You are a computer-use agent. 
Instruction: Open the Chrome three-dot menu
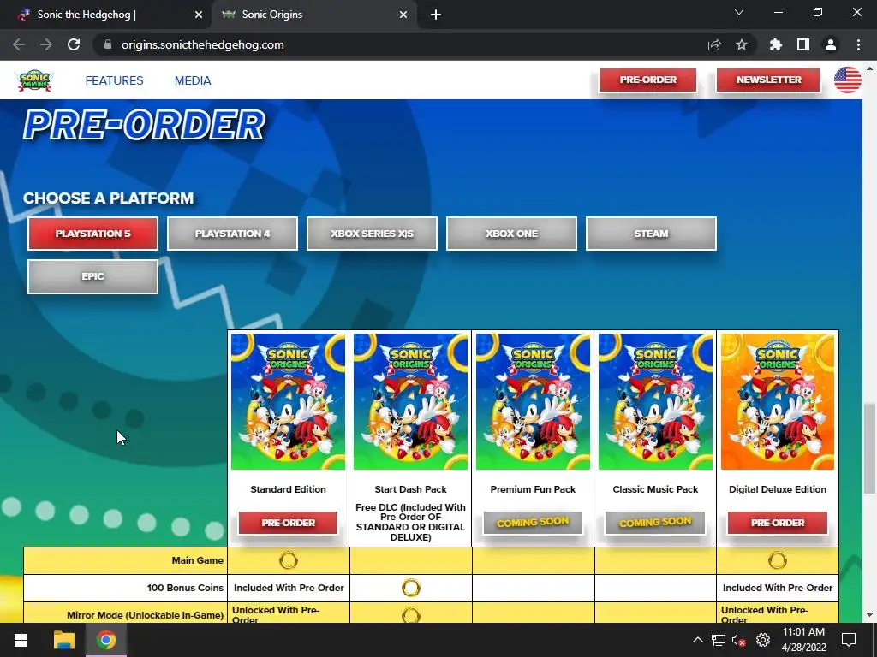[x=858, y=44]
